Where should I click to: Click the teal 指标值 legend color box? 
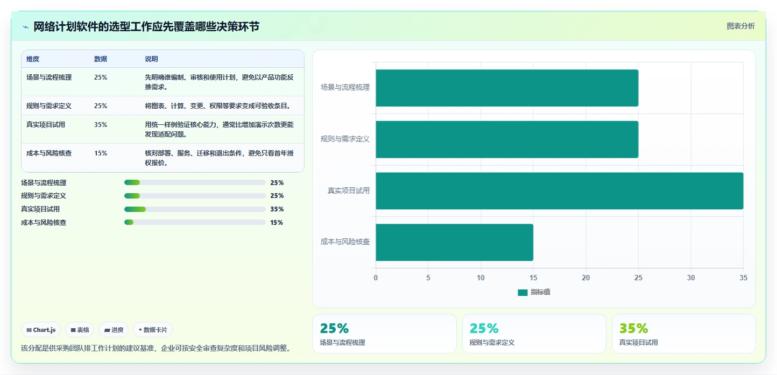coord(522,292)
